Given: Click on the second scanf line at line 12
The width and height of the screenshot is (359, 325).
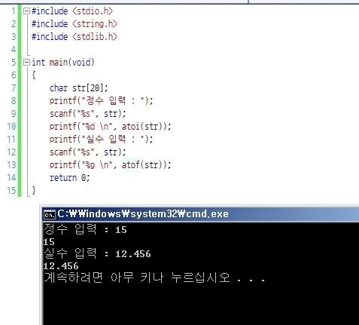Looking at the screenshot, I should [x=88, y=152].
